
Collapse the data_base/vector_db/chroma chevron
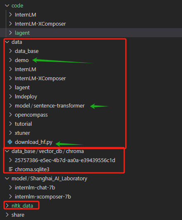click(x=7, y=151)
